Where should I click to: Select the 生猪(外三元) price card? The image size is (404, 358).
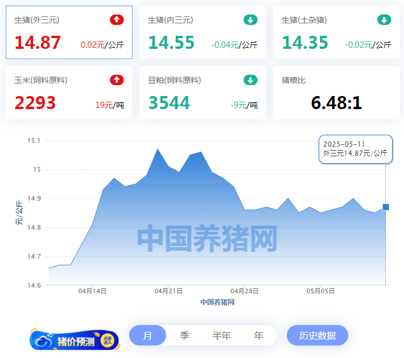point(69,32)
